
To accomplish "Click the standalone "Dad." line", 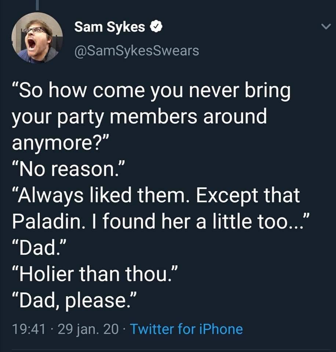I will pos(40,247).
